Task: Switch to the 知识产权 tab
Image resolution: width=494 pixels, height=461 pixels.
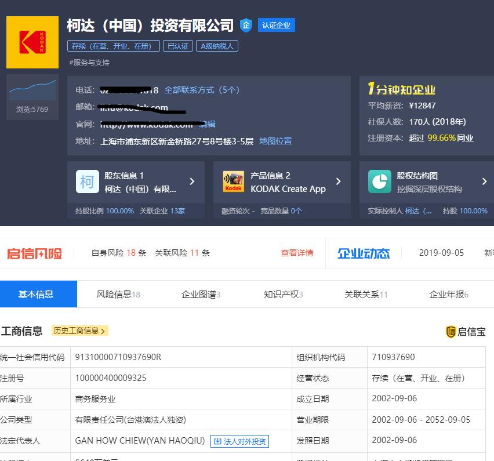Action: click(x=283, y=295)
